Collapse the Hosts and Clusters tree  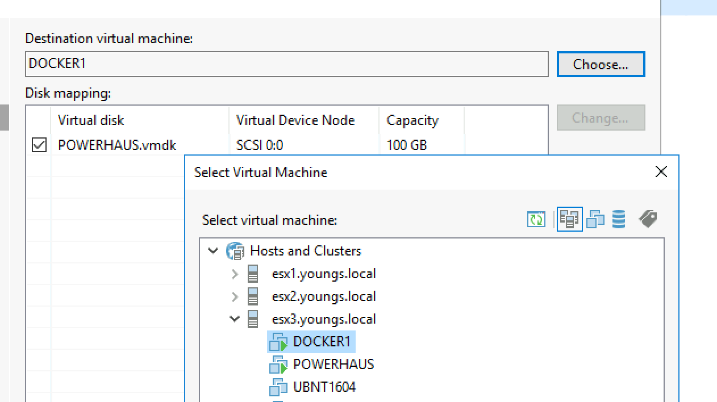(214, 251)
